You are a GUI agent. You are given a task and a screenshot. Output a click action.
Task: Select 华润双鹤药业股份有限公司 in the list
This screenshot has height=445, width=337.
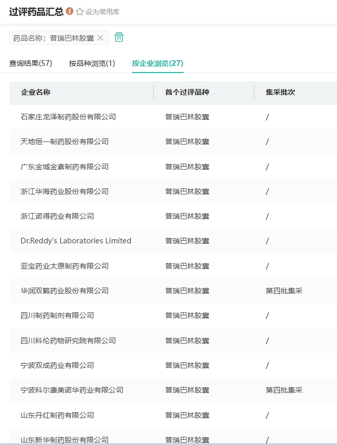click(65, 291)
